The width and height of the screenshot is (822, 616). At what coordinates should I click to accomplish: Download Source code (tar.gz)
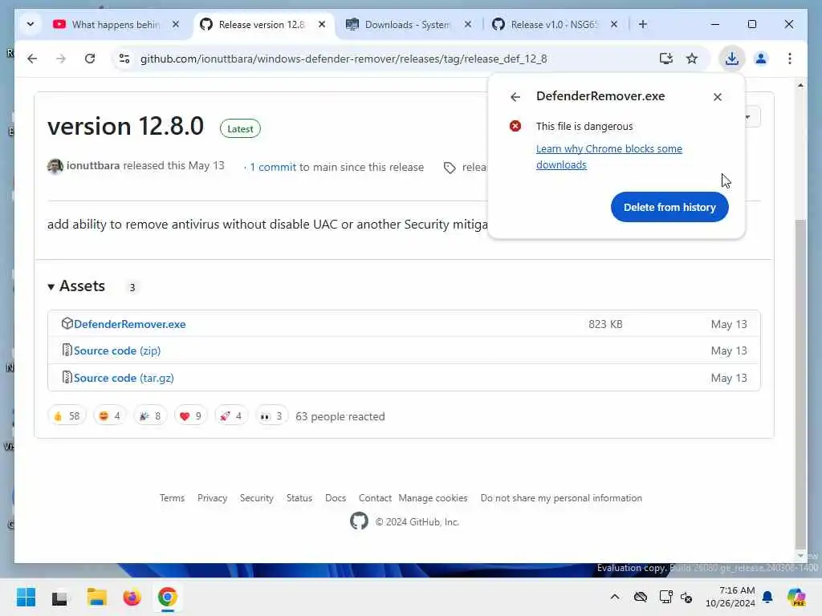pos(124,379)
